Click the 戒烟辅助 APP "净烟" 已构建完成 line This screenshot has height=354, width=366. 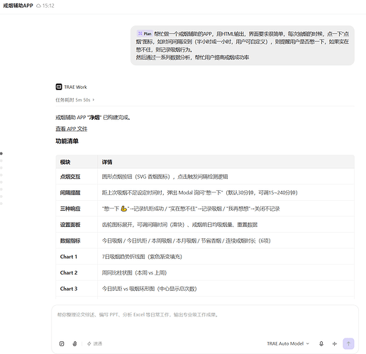[x=93, y=117]
